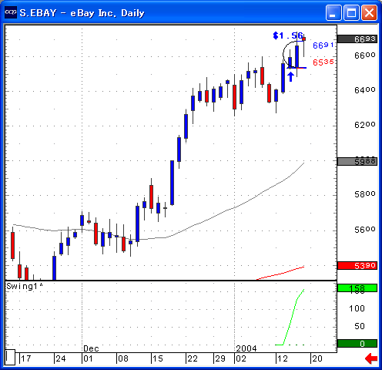Maximize the S.EBAY chart window
The width and height of the screenshot is (382, 370).
pos(351,12)
